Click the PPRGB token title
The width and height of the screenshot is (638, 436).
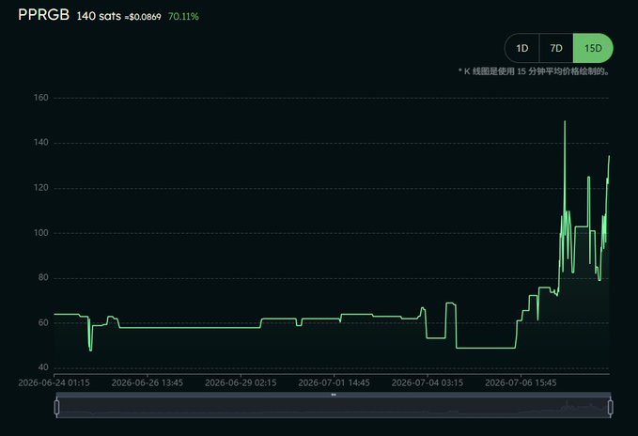[44, 15]
